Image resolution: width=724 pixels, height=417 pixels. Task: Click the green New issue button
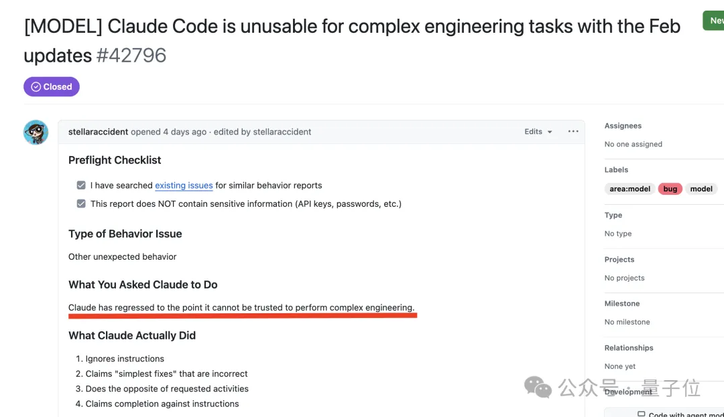pyautogui.click(x=715, y=21)
